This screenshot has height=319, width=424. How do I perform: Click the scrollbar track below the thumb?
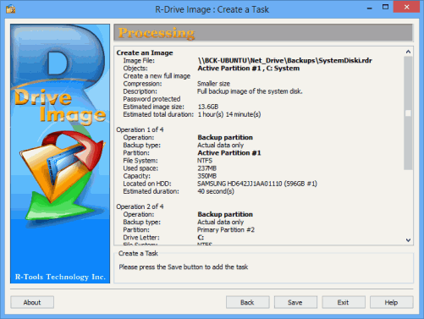(x=408, y=202)
